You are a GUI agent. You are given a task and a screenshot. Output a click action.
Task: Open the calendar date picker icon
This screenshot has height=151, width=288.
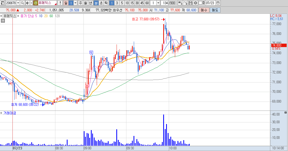[x=218, y=3]
